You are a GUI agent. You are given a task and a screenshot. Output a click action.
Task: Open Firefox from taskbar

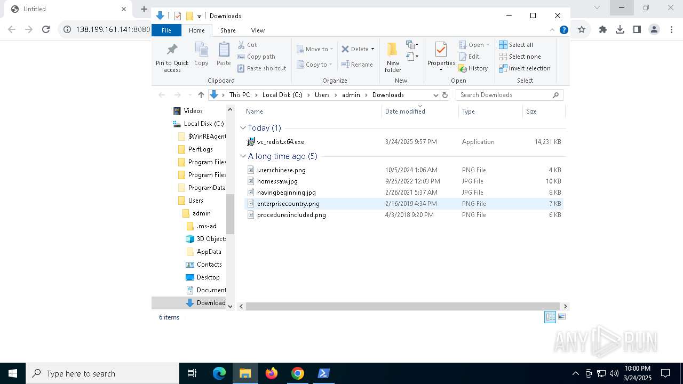[x=272, y=373]
